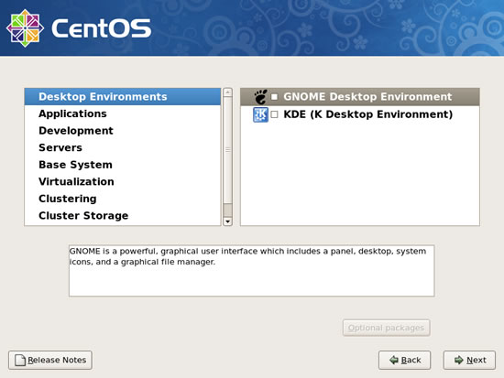Go Back to the previous step
This screenshot has width=504, height=378.
pyautogui.click(x=404, y=360)
